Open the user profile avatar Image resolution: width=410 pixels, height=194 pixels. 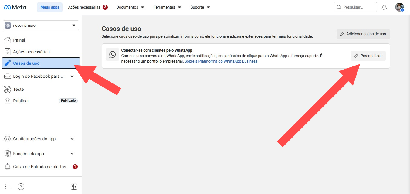tap(399, 7)
